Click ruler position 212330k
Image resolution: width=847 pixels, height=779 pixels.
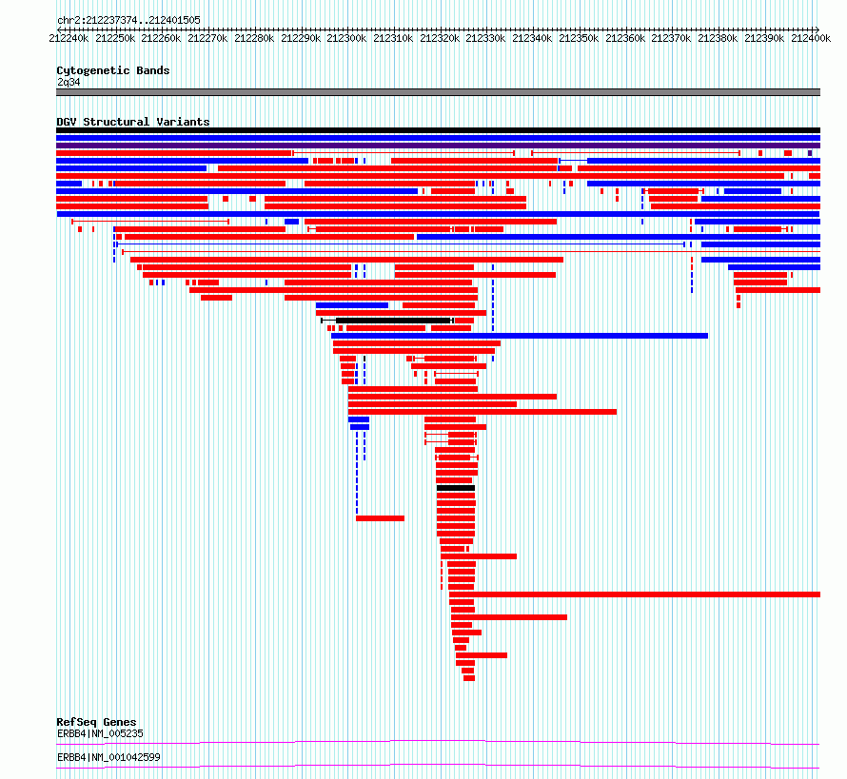[485, 38]
